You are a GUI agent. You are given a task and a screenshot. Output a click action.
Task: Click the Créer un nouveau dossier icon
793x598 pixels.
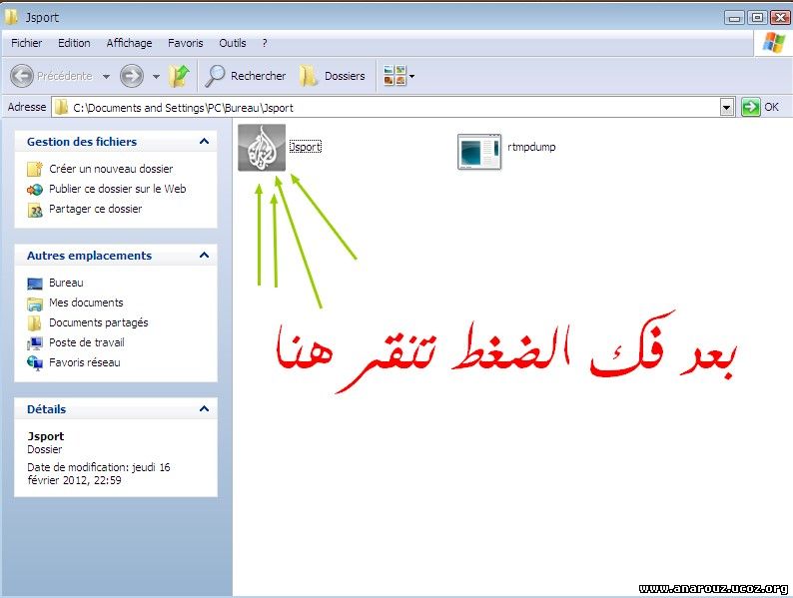(35, 169)
